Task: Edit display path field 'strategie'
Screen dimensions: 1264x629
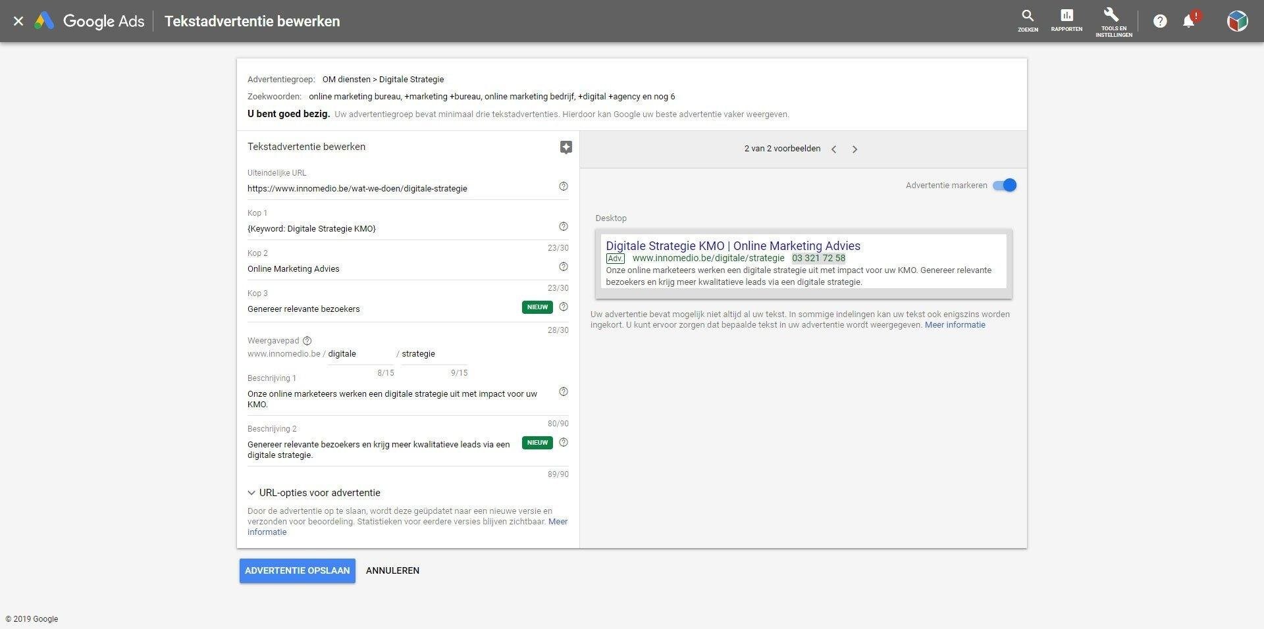Action: [434, 354]
